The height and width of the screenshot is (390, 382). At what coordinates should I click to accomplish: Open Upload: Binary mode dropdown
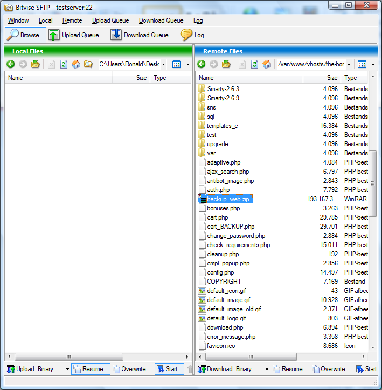[x=67, y=369]
